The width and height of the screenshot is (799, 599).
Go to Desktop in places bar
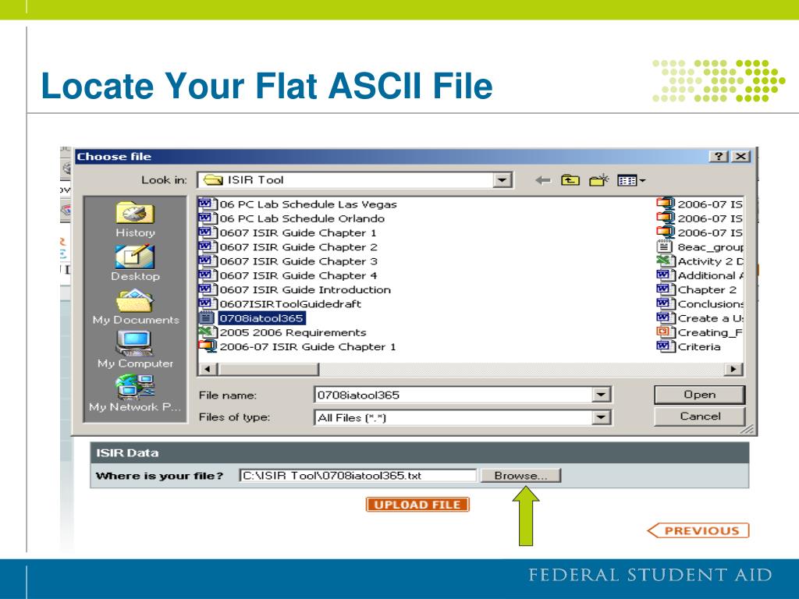(x=135, y=264)
